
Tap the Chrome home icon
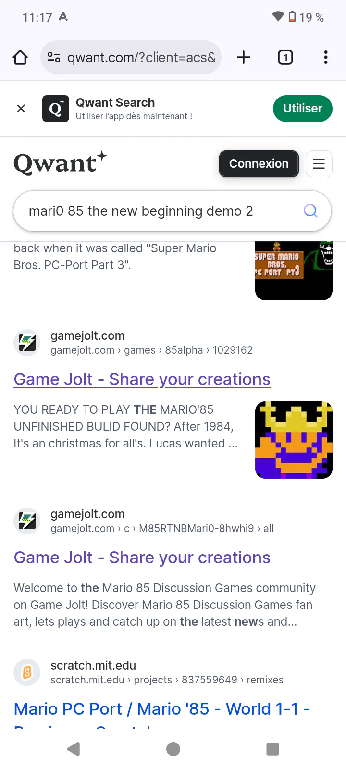[20, 58]
